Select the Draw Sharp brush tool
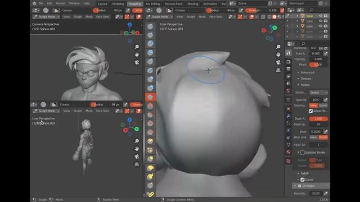Screen dimensions: 360x202 (x=150, y=35)
